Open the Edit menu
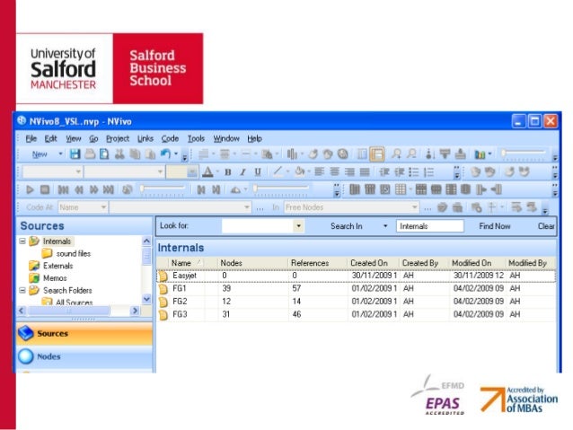The height and width of the screenshot is (430, 573). 51,138
